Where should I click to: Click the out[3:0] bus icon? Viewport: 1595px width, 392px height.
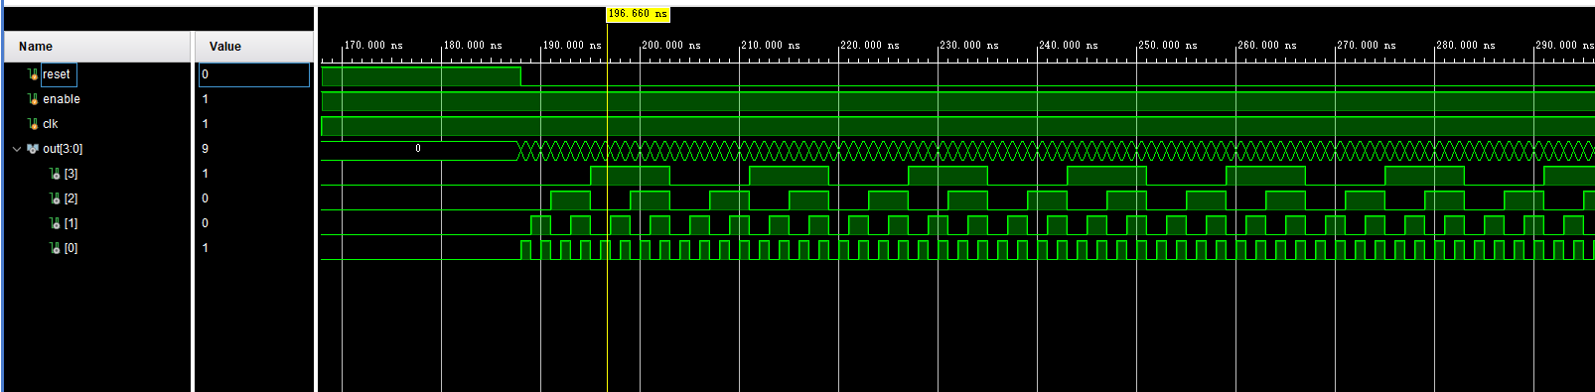coord(33,149)
